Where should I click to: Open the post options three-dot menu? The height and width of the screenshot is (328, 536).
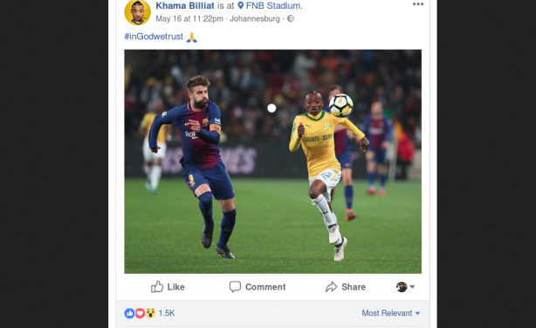[x=418, y=4]
